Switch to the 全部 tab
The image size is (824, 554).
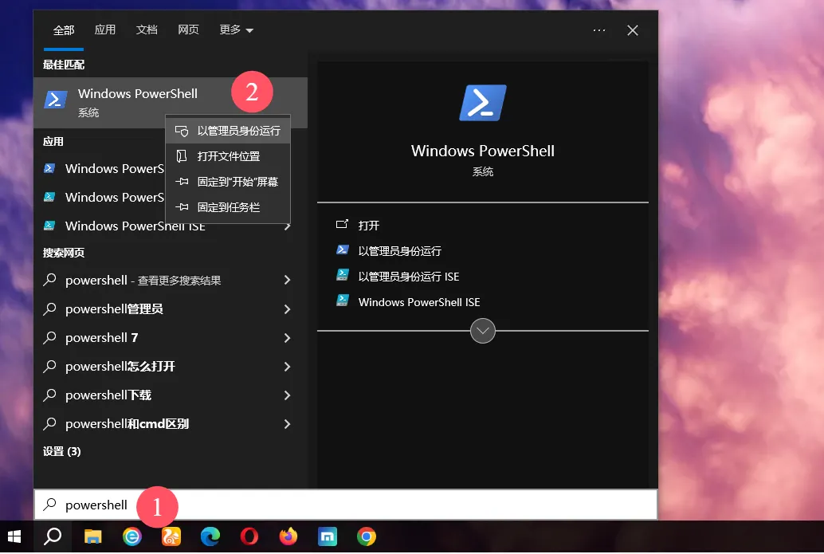coord(64,30)
